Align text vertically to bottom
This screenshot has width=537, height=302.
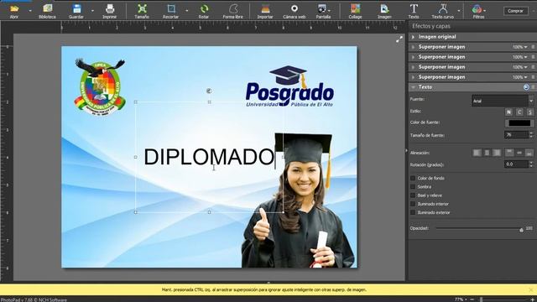529,153
